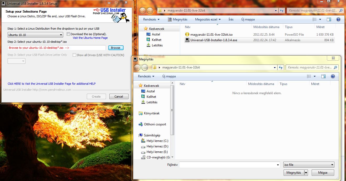The height and width of the screenshot is (181, 346).
Task: Click the back arrow in the Megnyitás dialog
Action: [137, 67]
